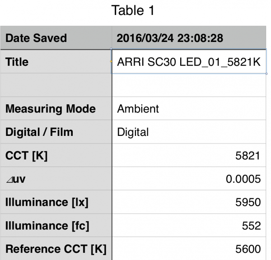
Task: Click the 'Digital' value cell
Action: (189, 132)
